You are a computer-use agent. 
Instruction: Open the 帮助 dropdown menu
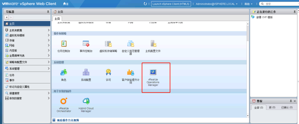point(248,4)
